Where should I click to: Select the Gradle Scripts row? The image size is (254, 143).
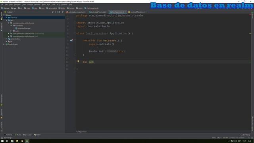tap(34, 44)
